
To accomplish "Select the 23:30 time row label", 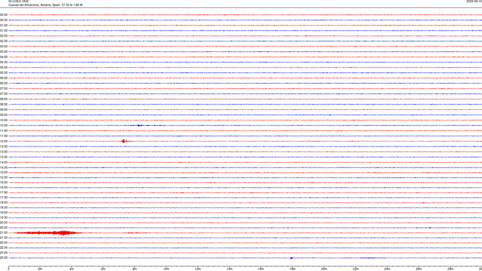I will 4,258.
